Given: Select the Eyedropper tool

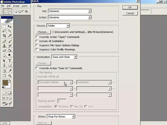Looking at the screenshot, I should point(10,71).
